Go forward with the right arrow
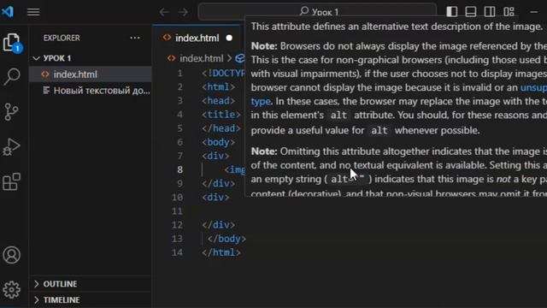The height and width of the screenshot is (308, 547). click(183, 12)
